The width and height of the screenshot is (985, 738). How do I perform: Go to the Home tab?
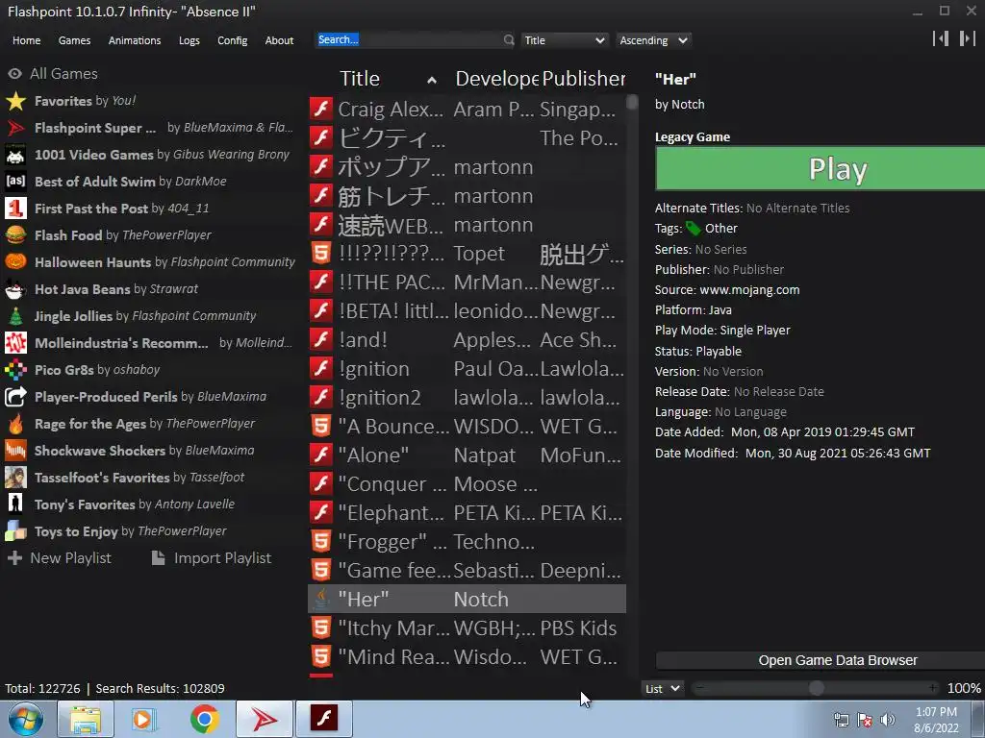26,40
